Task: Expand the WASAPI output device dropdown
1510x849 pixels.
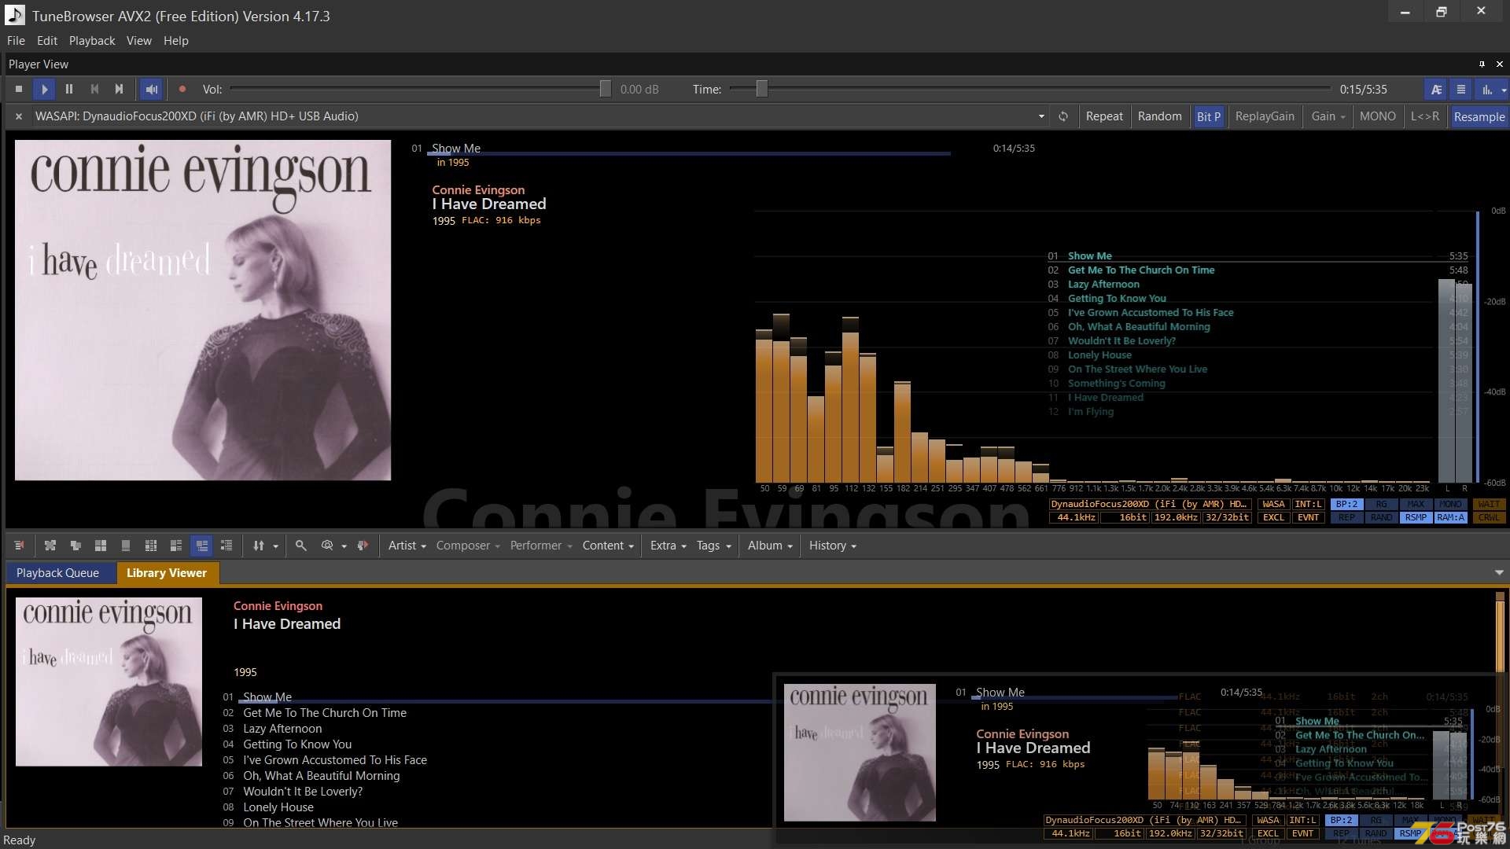Action: (1041, 116)
